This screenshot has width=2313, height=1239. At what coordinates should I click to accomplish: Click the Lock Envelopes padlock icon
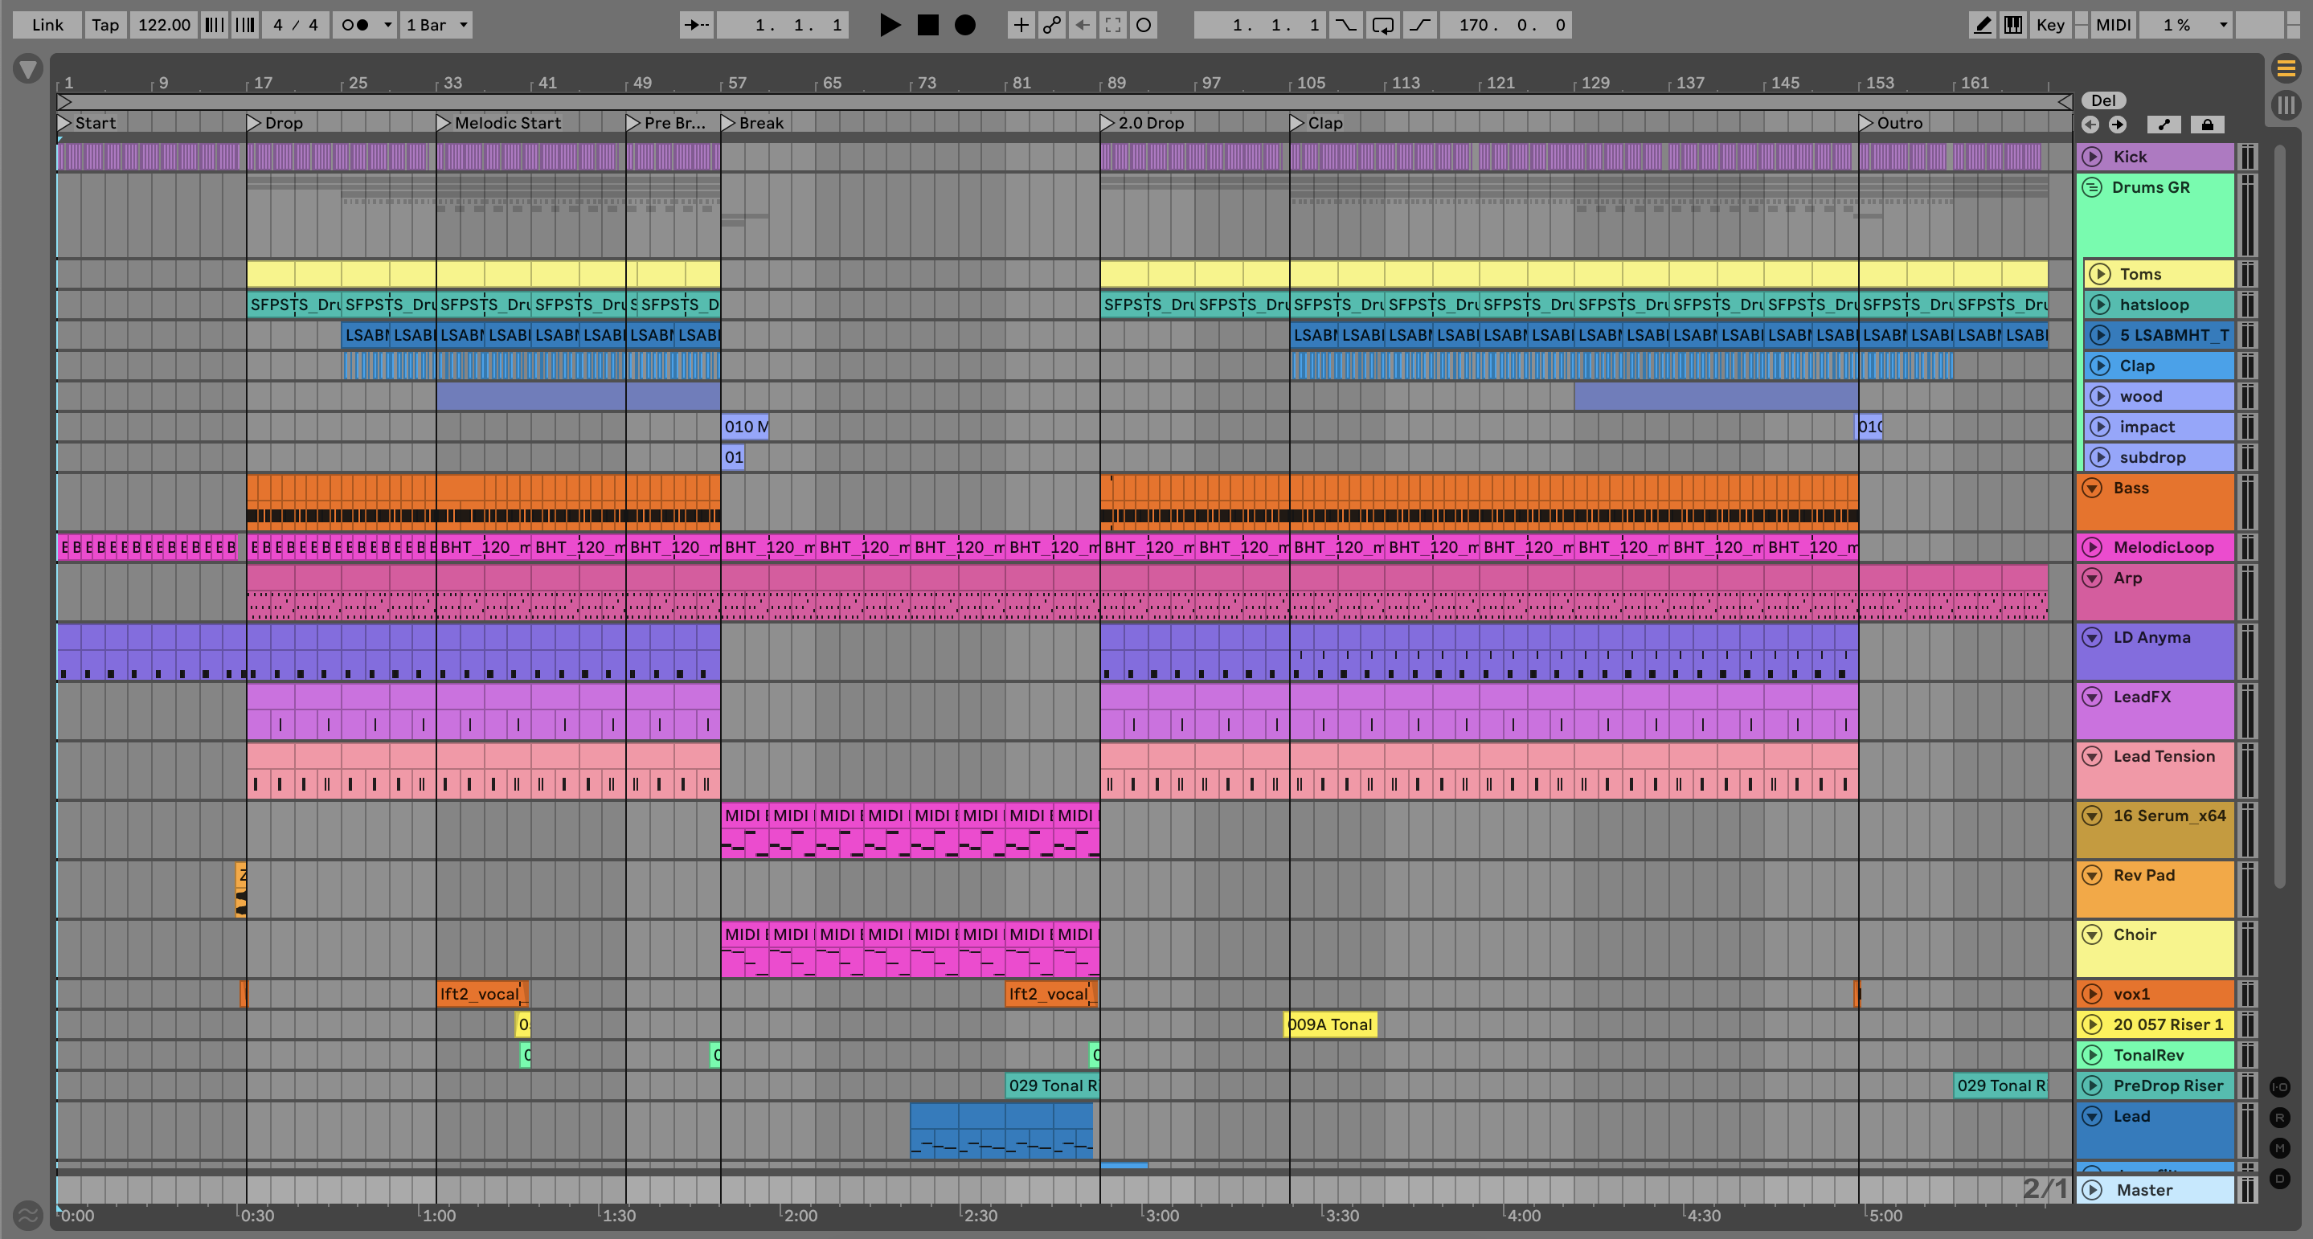(x=2207, y=125)
